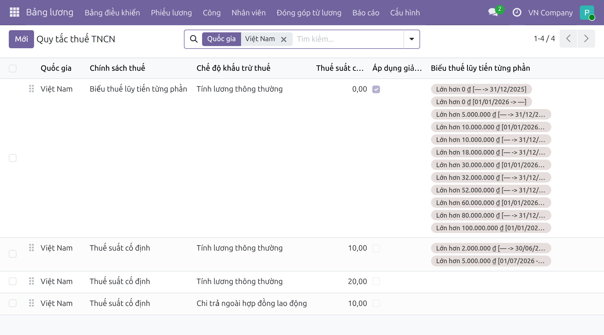Click the search magnifier icon
The image size is (604, 335).
pyautogui.click(x=194, y=39)
